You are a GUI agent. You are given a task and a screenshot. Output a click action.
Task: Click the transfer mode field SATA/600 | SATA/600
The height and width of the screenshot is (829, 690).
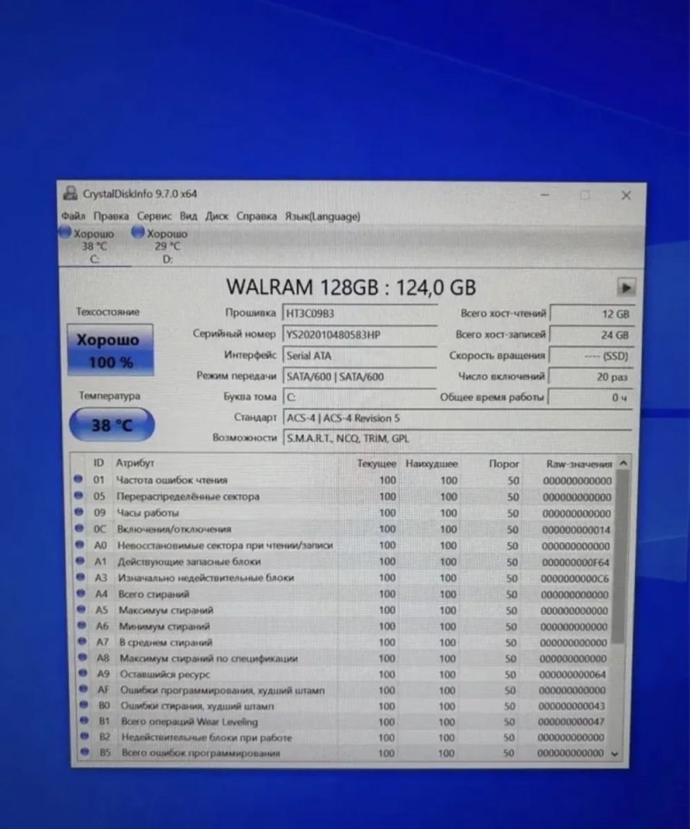tap(360, 377)
